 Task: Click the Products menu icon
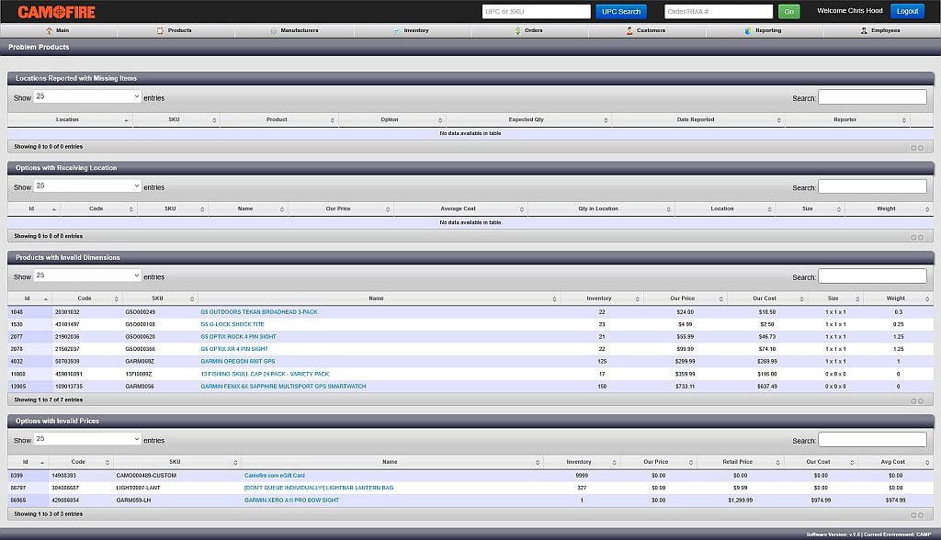(161, 30)
